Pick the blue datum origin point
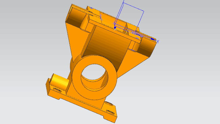Image resolution: width=220 pixels, height=124 pixels. [115, 28]
